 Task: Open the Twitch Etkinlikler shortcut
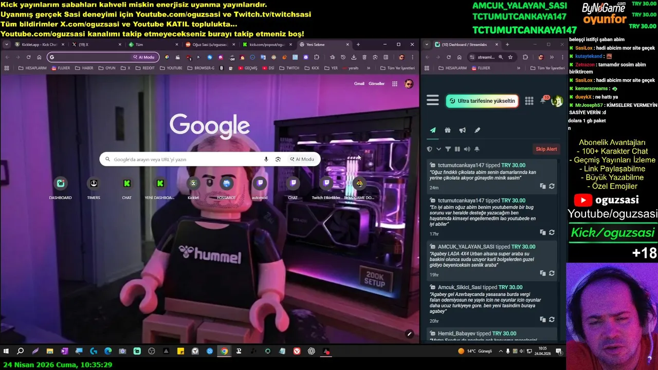point(326,188)
